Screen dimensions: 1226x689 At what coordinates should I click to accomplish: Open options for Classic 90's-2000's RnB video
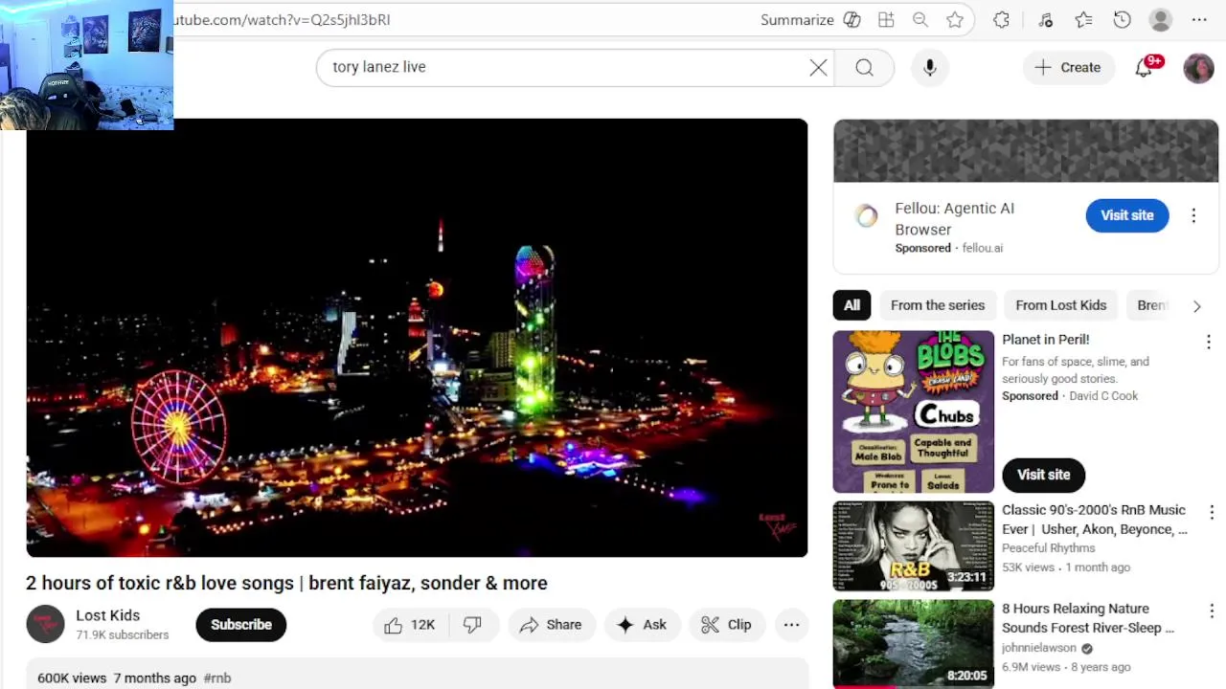(1211, 513)
